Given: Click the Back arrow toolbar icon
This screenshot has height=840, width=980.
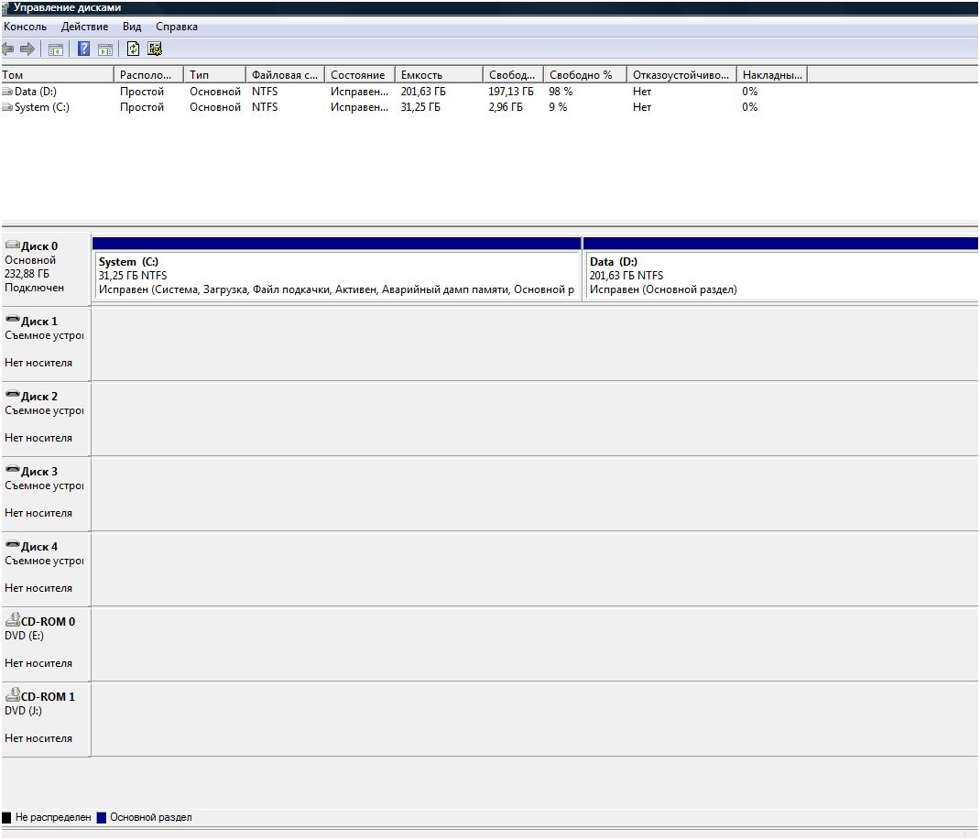Looking at the screenshot, I should click(x=8, y=49).
